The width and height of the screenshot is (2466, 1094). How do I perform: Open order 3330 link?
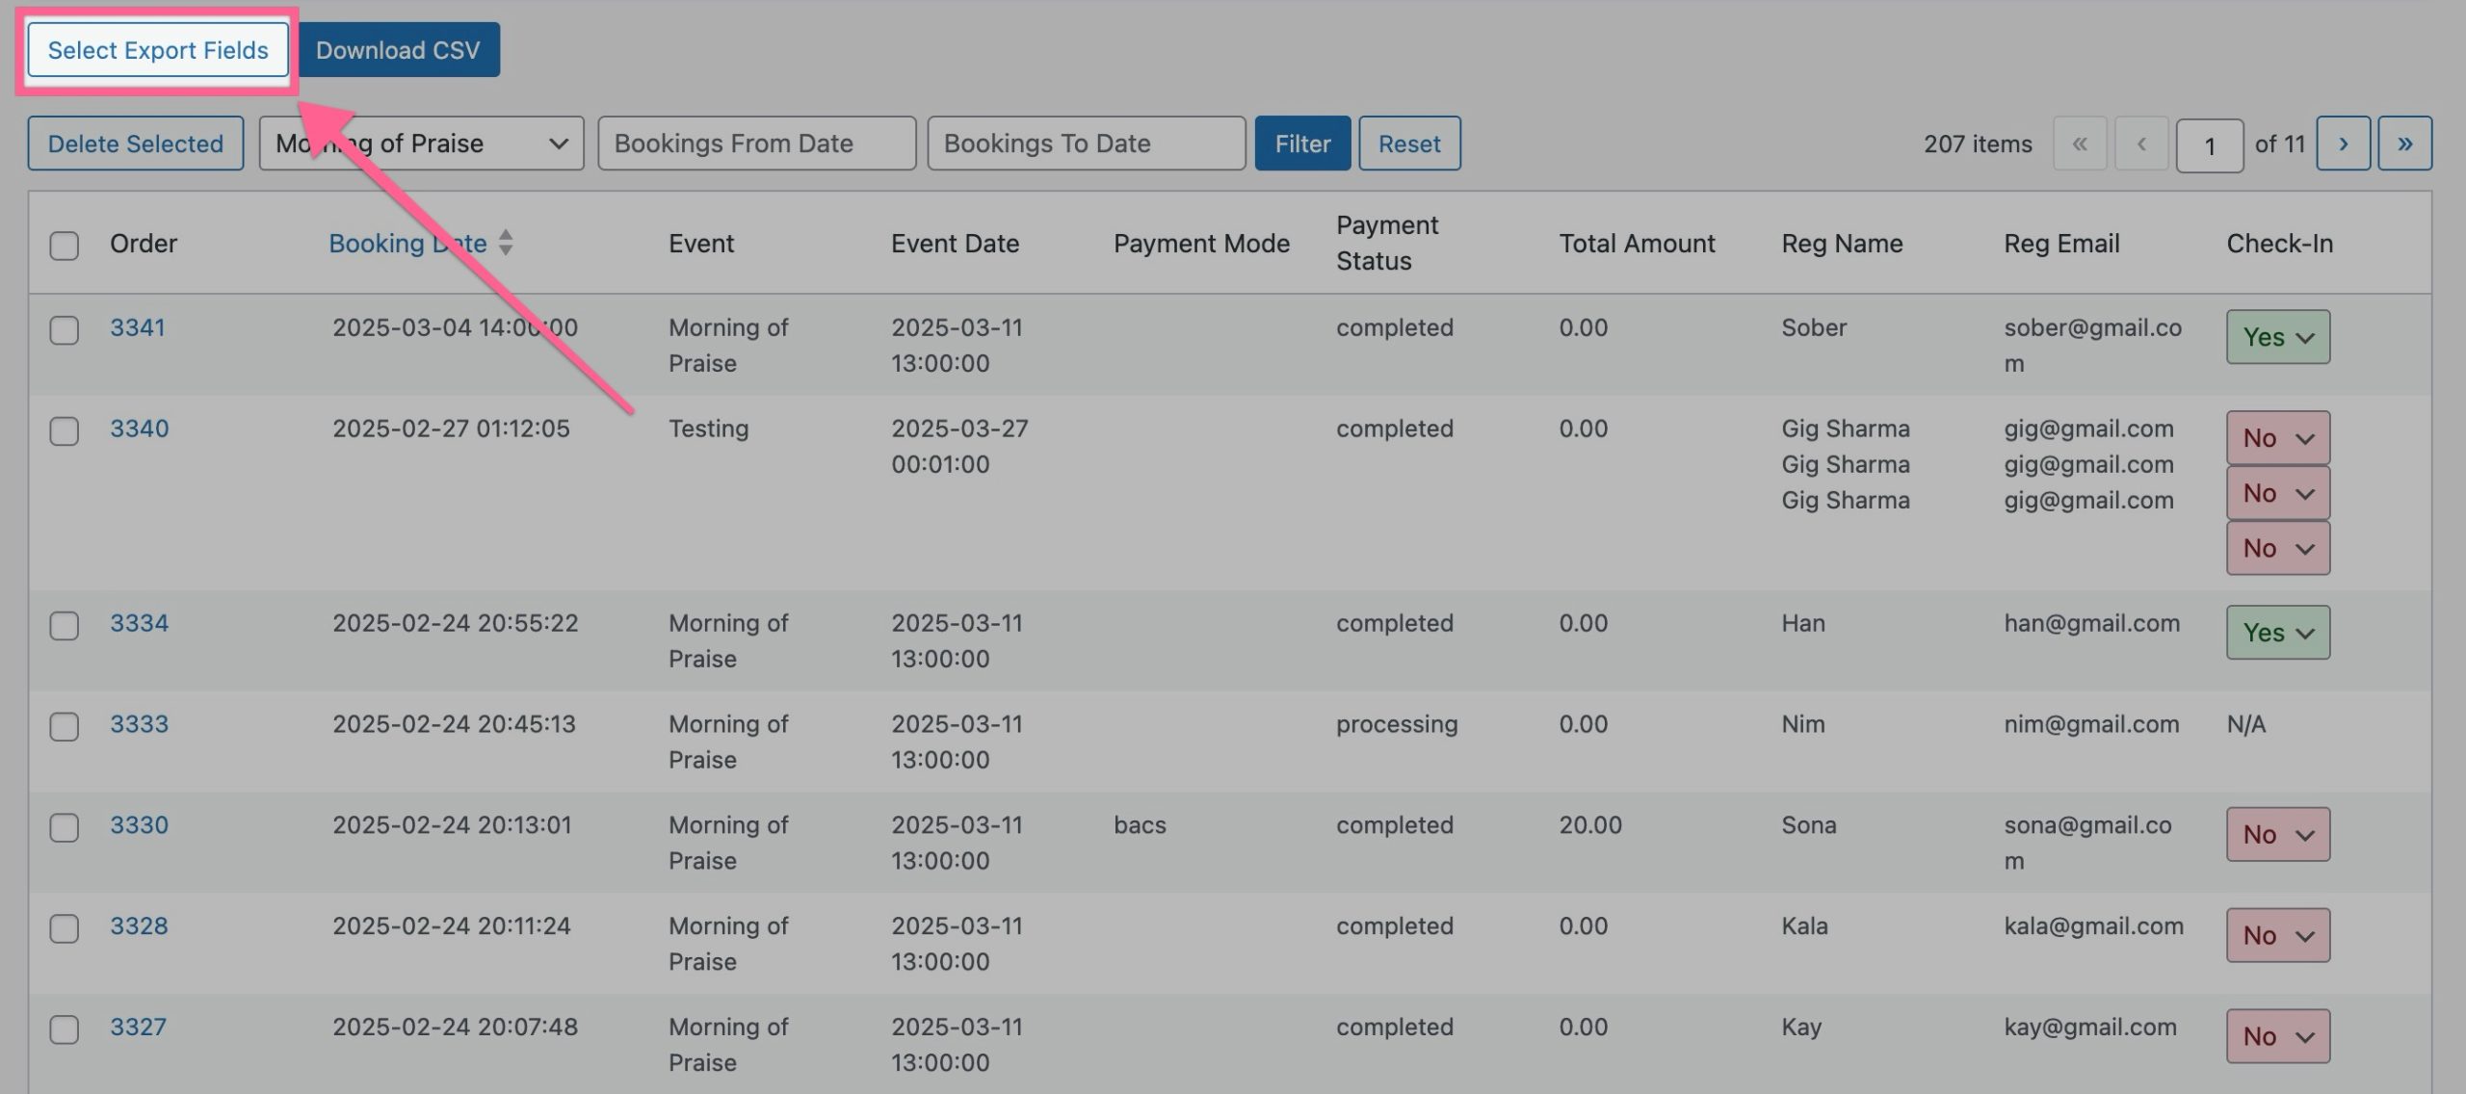click(x=139, y=825)
